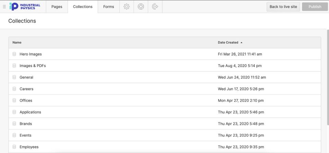Click the Collections page heading
The height and width of the screenshot is (153, 329).
(x=22, y=21)
